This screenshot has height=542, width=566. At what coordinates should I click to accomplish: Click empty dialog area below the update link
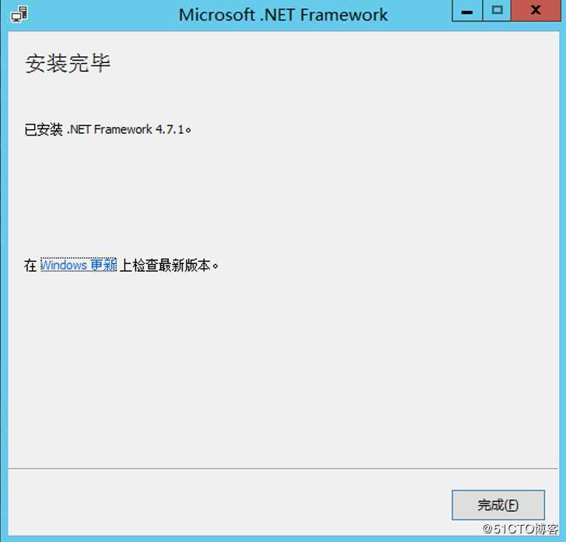click(x=283, y=369)
